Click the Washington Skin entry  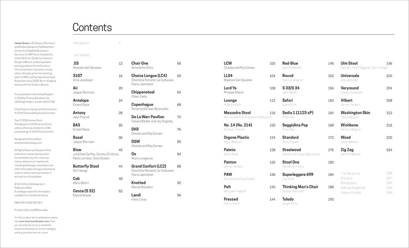pos(355,113)
